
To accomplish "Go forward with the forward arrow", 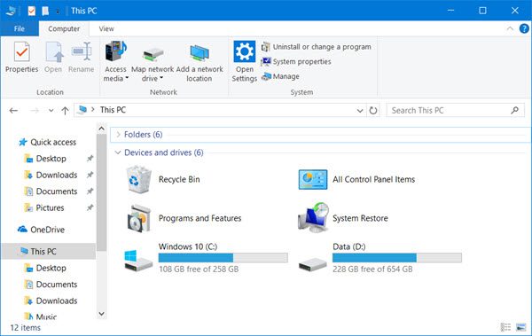I will coord(34,110).
